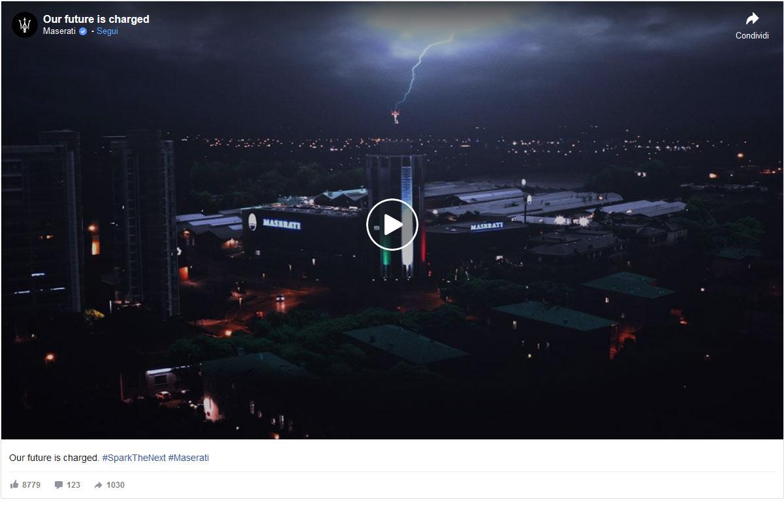Click the Condividi share arrow icon

tap(752, 19)
